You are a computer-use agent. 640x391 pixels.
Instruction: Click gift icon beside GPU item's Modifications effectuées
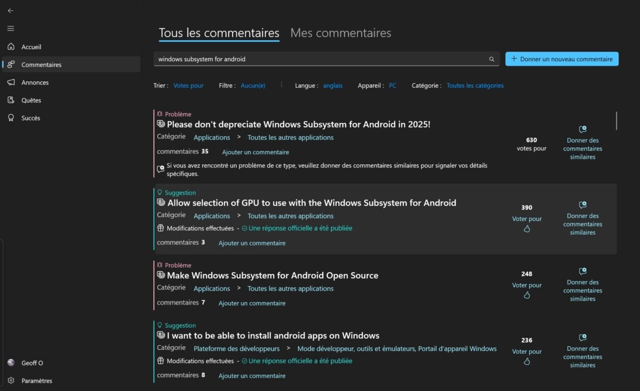tap(160, 228)
